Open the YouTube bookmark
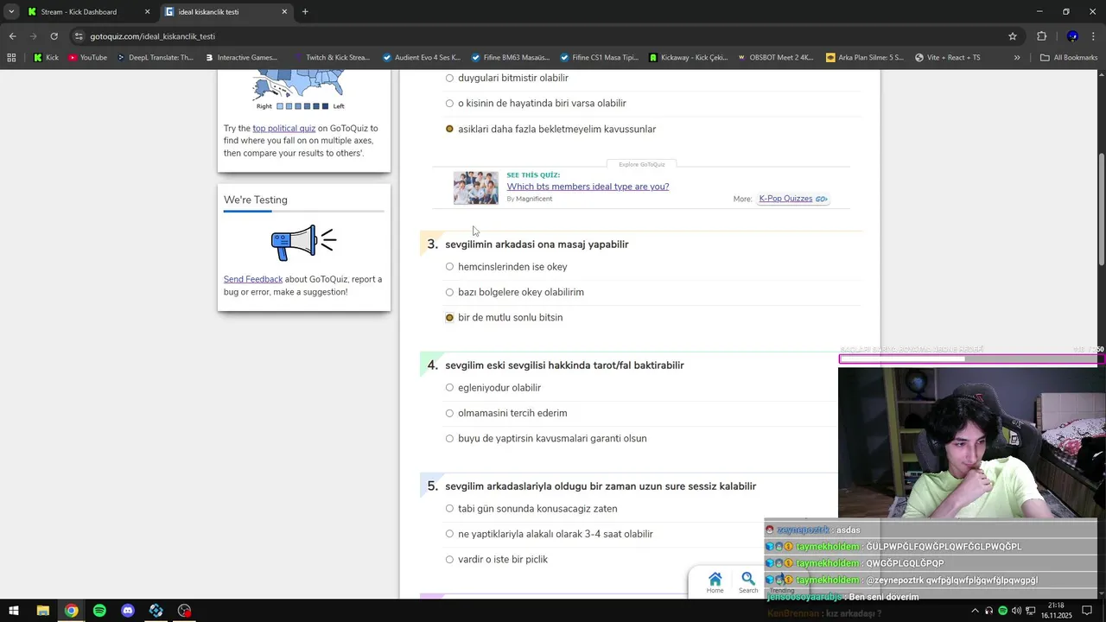The image size is (1106, 622). pyautogui.click(x=87, y=58)
